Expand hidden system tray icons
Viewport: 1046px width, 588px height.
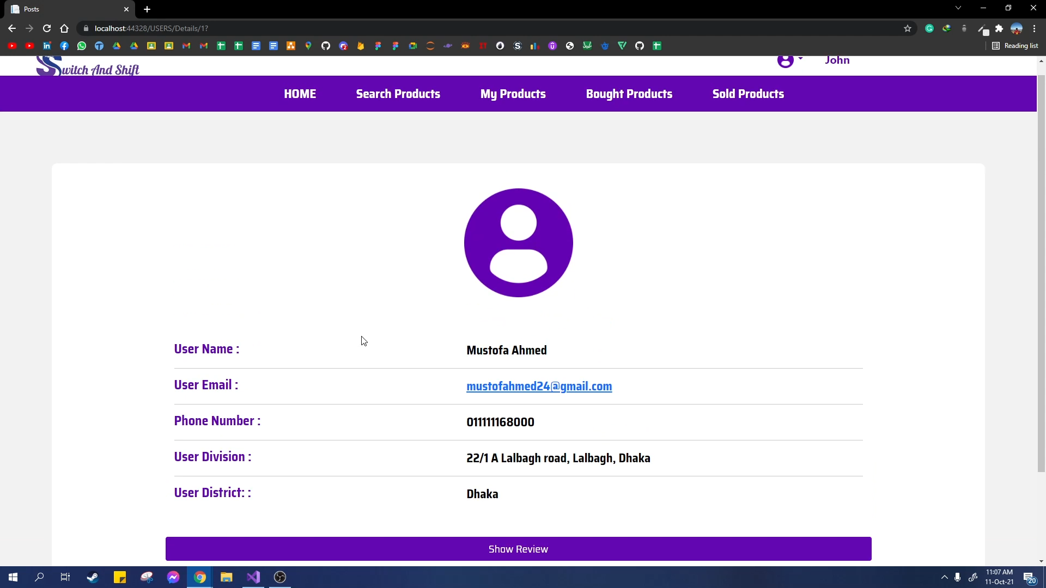[945, 577]
